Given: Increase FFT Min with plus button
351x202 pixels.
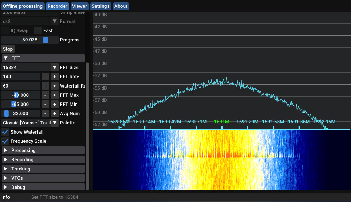Looking at the screenshot, I should (x=54, y=104).
